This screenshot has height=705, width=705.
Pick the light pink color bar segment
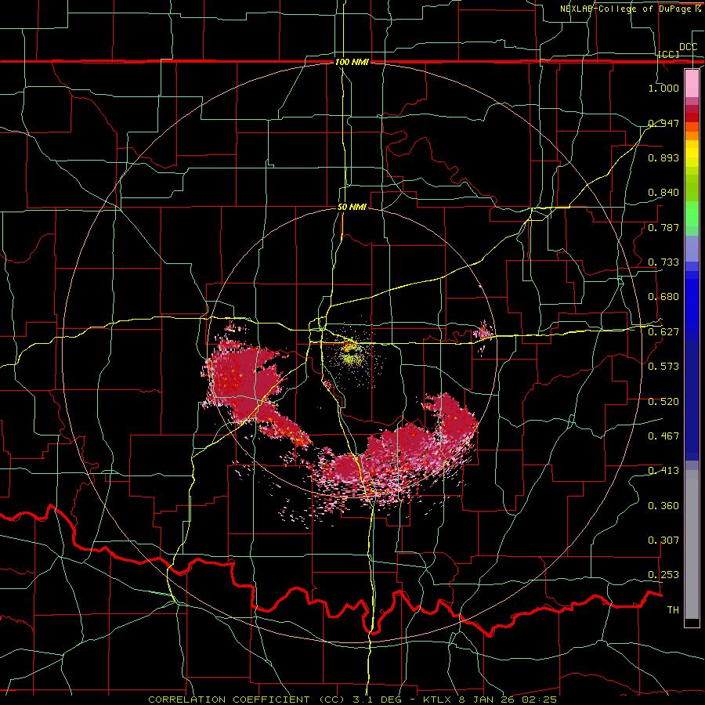pos(692,84)
